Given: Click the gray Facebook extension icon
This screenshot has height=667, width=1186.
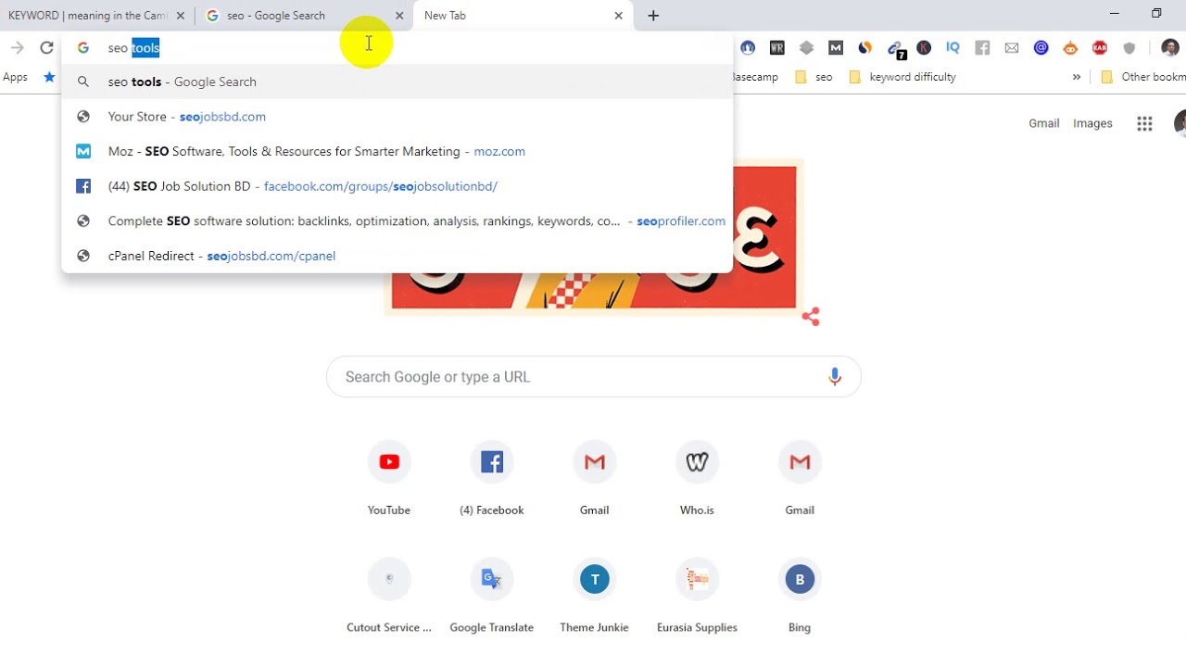Looking at the screenshot, I should pos(982,48).
